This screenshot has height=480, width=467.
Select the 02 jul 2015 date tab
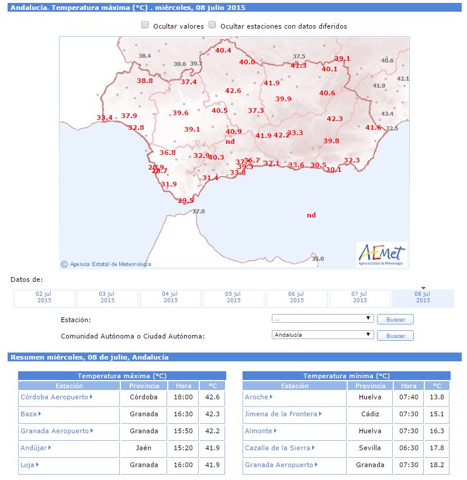[44, 298]
